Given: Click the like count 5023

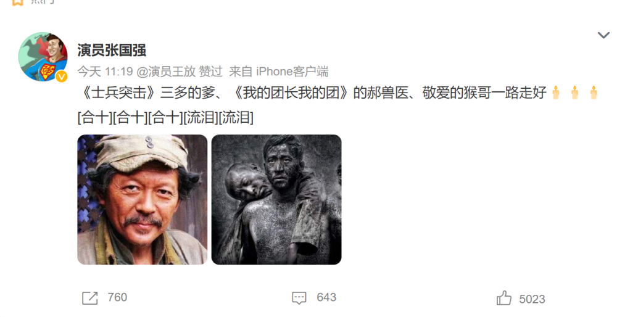Looking at the screenshot, I should coord(532,299).
